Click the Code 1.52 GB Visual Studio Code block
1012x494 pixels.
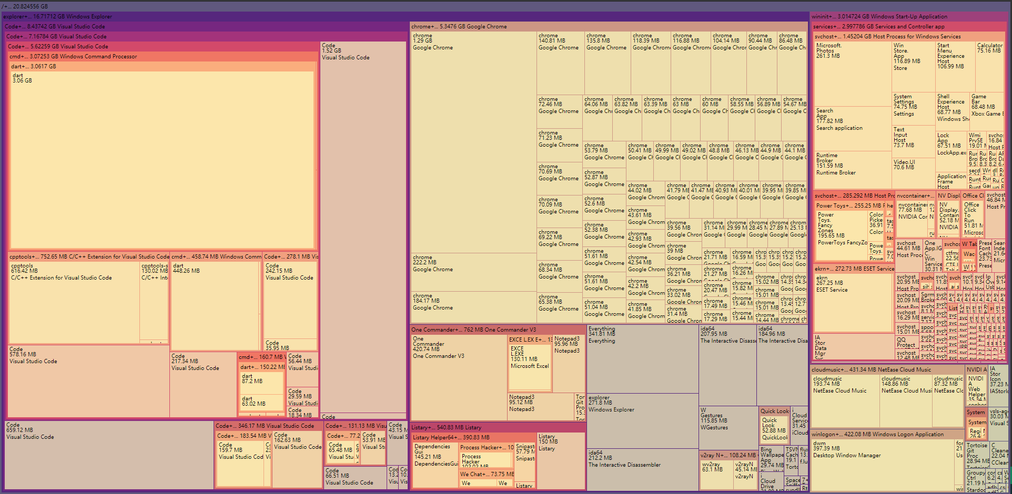[x=363, y=228]
